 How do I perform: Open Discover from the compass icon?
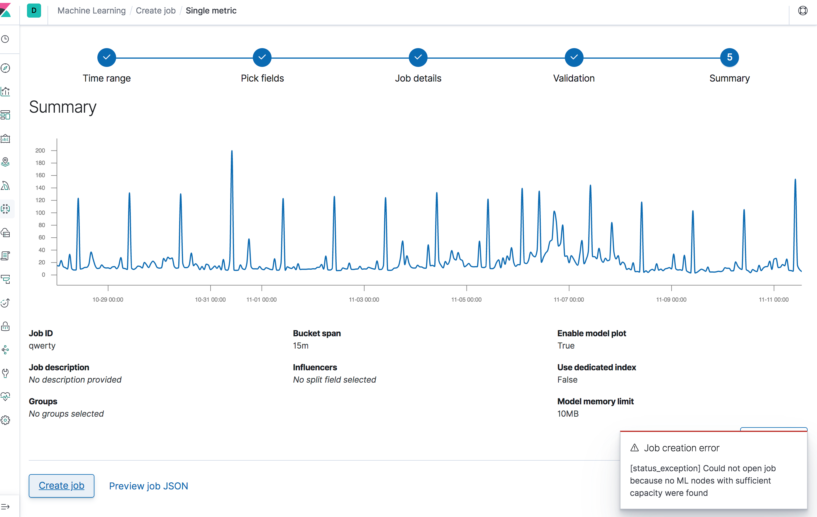click(6, 68)
